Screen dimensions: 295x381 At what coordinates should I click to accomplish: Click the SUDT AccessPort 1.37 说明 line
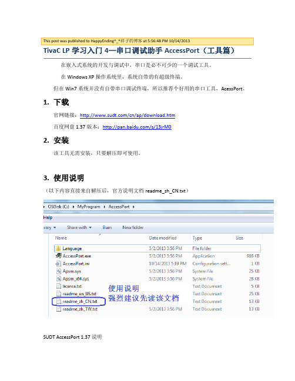72,337
